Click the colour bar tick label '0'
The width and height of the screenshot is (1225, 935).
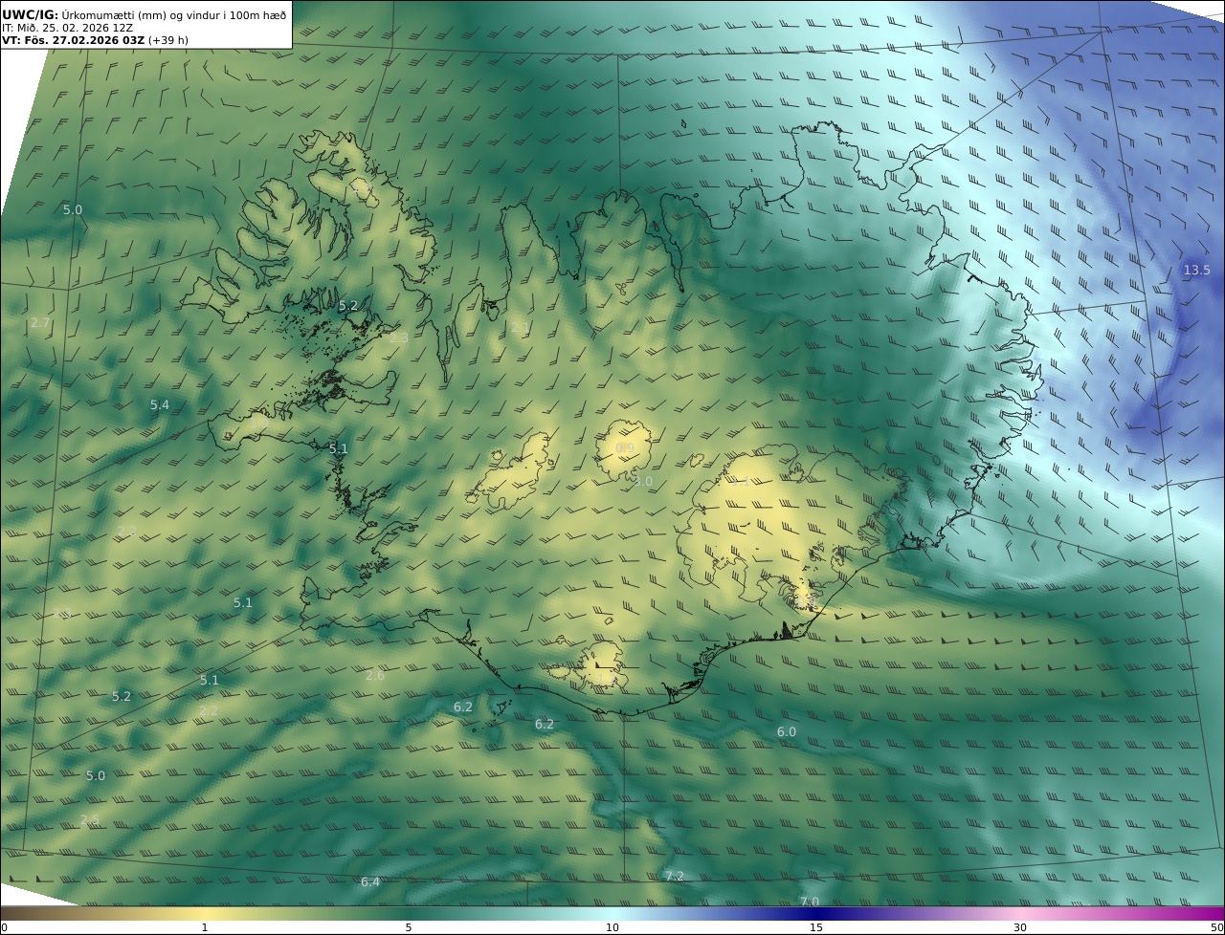coord(4,927)
